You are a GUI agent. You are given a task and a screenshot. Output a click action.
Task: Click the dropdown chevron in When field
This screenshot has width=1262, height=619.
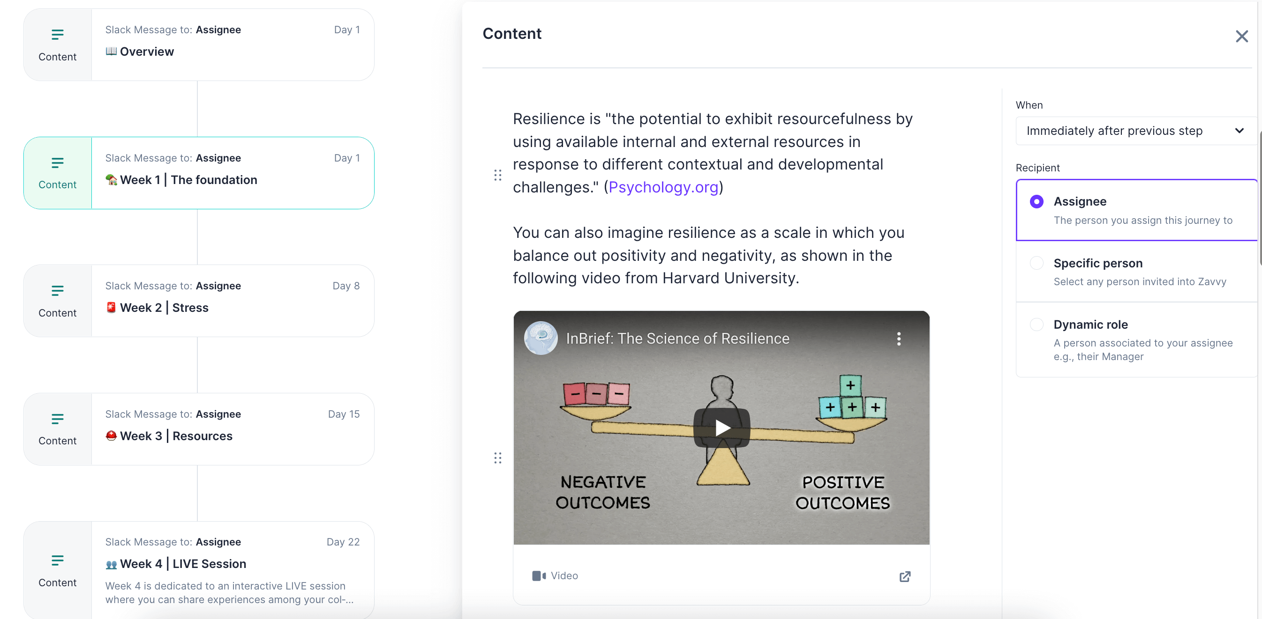[x=1239, y=131]
